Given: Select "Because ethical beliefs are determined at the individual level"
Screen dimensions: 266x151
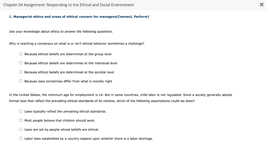Looking at the screenshot, I should 21,63.
